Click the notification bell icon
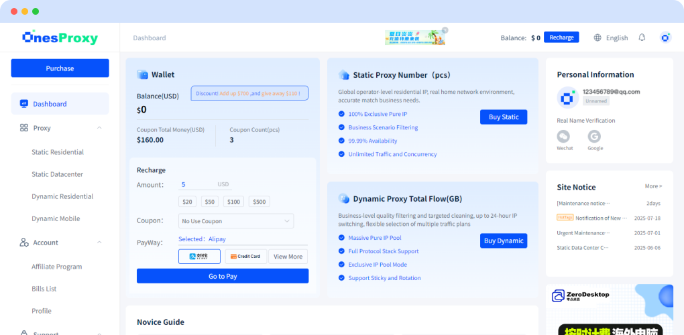The image size is (684, 335). point(642,38)
